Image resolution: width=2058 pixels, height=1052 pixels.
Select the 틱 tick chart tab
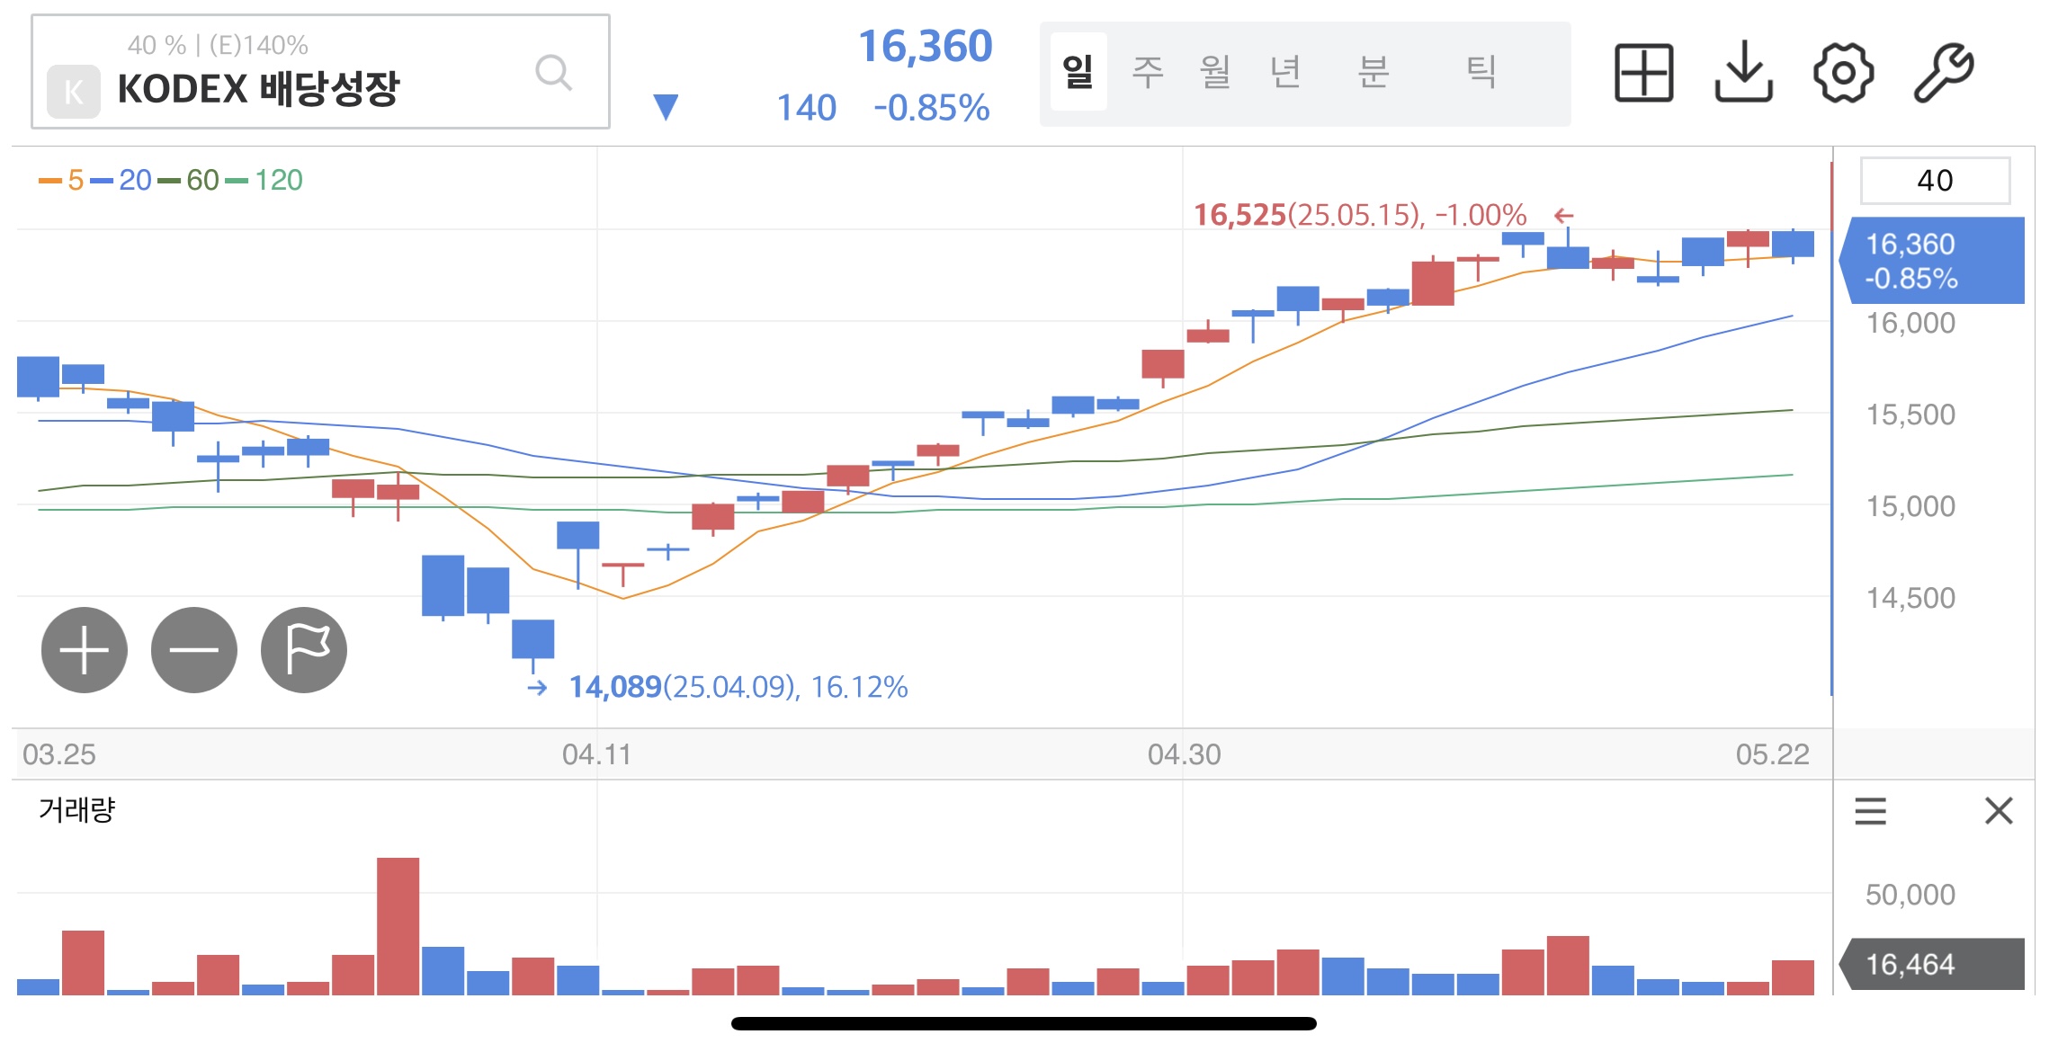1481,72
